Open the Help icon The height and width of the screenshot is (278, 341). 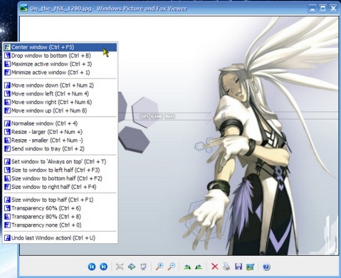(267, 267)
